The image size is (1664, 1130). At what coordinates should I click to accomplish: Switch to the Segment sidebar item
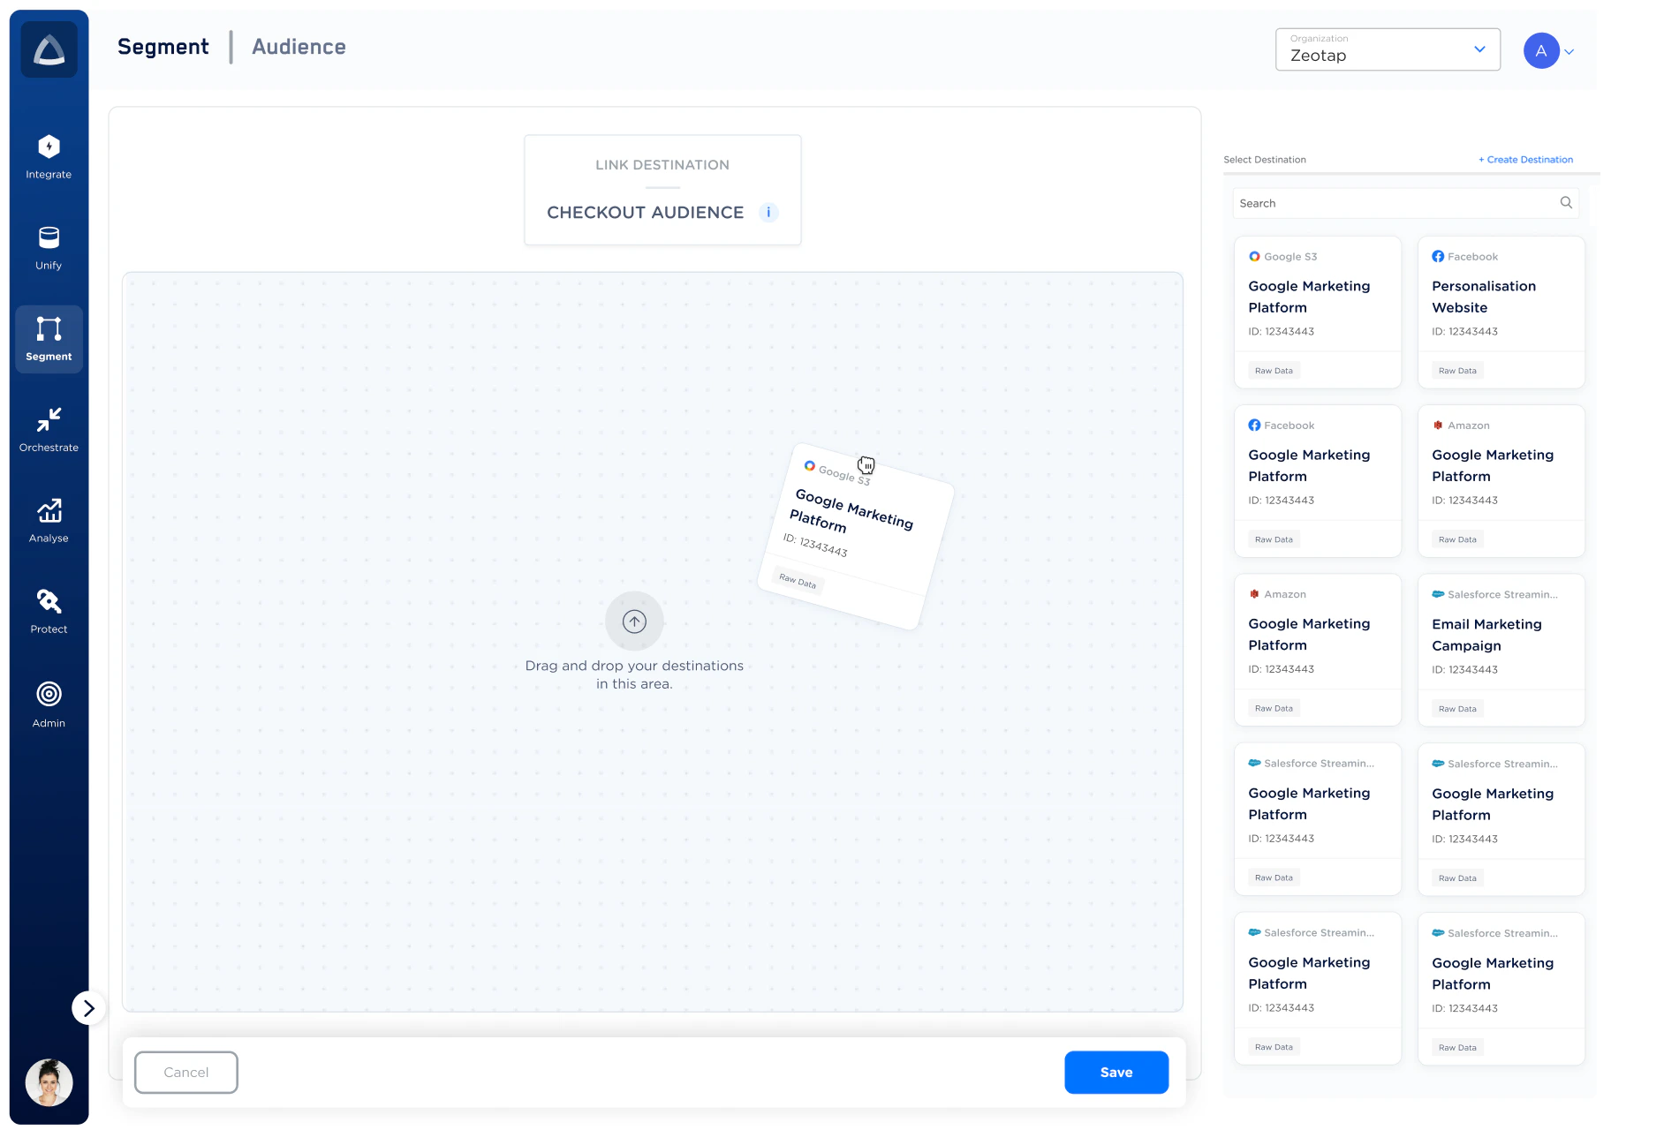pyautogui.click(x=49, y=339)
